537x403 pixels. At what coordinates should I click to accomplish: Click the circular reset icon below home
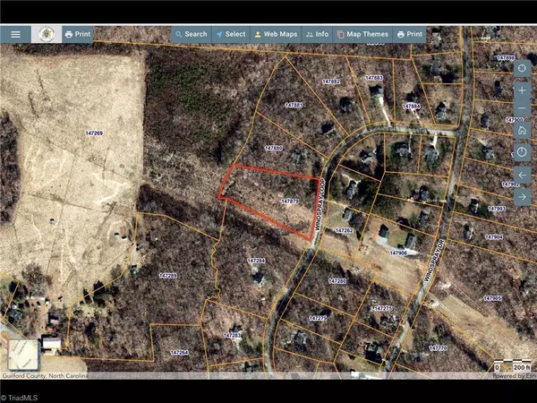(x=522, y=152)
